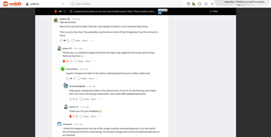The height and width of the screenshot is (137, 271).
Task: Select Share under akarev's 26-point comment
Action: pos(88,61)
